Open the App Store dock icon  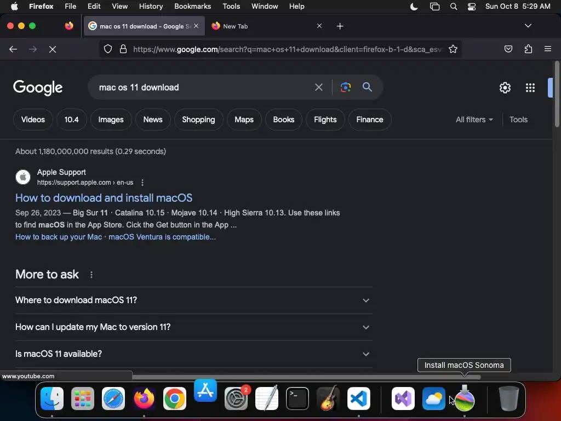pyautogui.click(x=205, y=390)
